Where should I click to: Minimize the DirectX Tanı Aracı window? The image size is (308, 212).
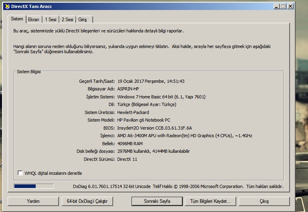tap(276, 6)
